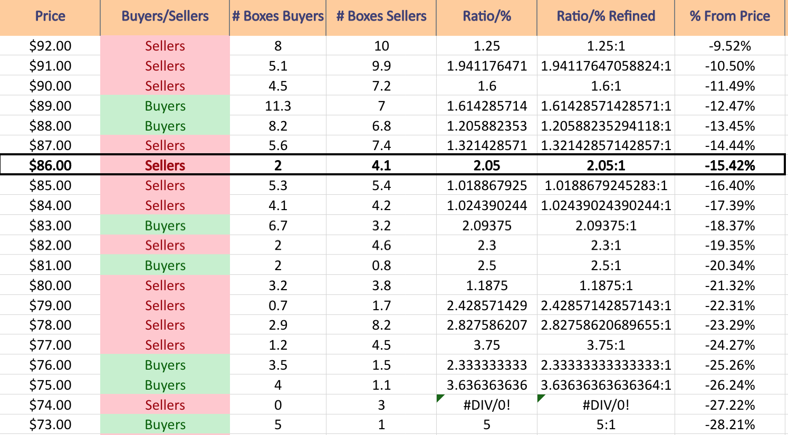Select the bold $86.00 price cell
Viewport: 788px width, 435px height.
[50, 165]
